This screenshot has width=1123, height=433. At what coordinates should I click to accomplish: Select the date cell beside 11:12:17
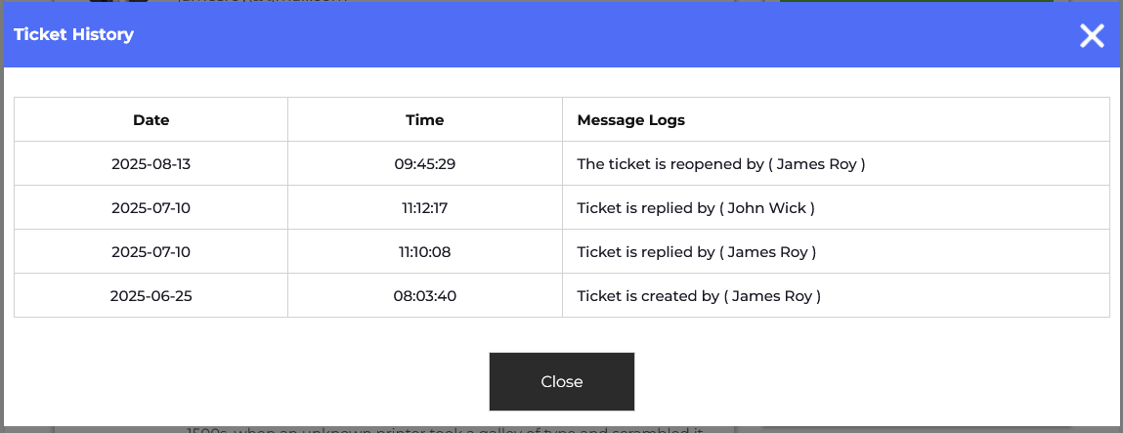(x=151, y=208)
